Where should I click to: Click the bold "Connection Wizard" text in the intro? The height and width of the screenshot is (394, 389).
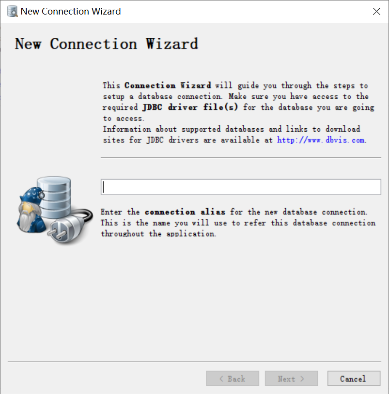click(168, 86)
